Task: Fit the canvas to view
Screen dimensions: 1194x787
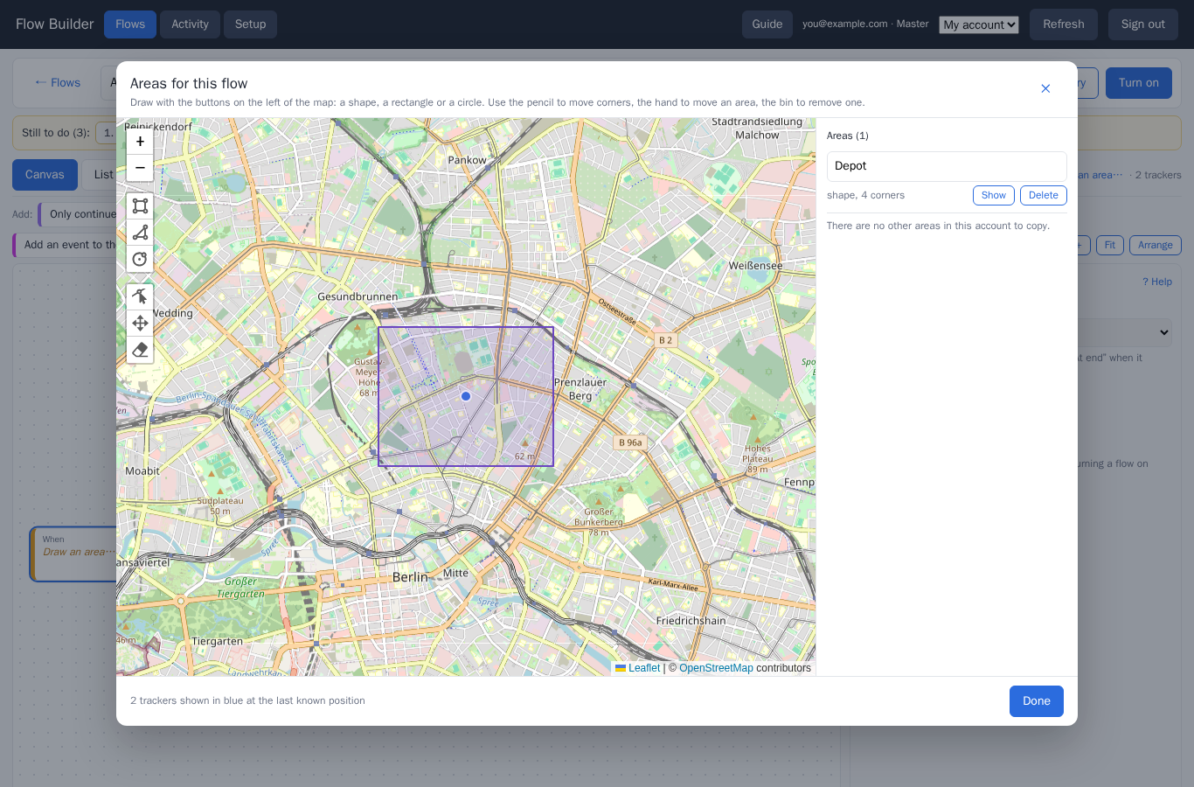Action: (1109, 246)
